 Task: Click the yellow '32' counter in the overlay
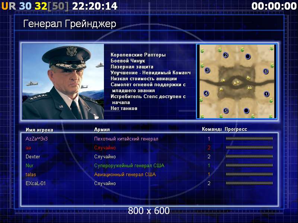point(41,6)
